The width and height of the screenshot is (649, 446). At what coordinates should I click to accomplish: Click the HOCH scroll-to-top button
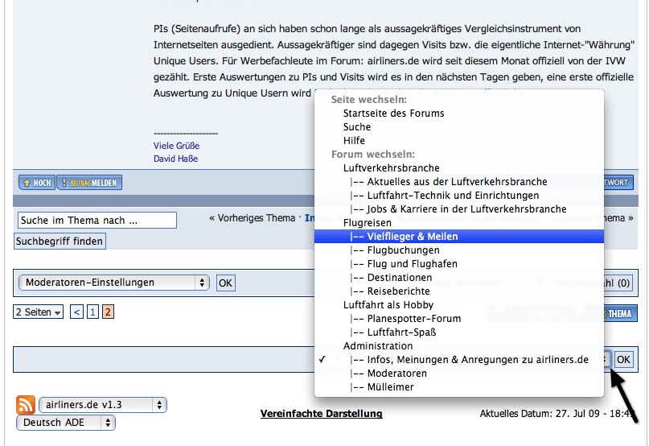click(37, 183)
